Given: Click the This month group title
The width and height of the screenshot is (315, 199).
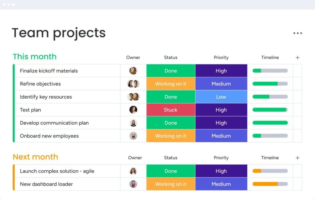Looking at the screenshot, I should click(x=34, y=57).
